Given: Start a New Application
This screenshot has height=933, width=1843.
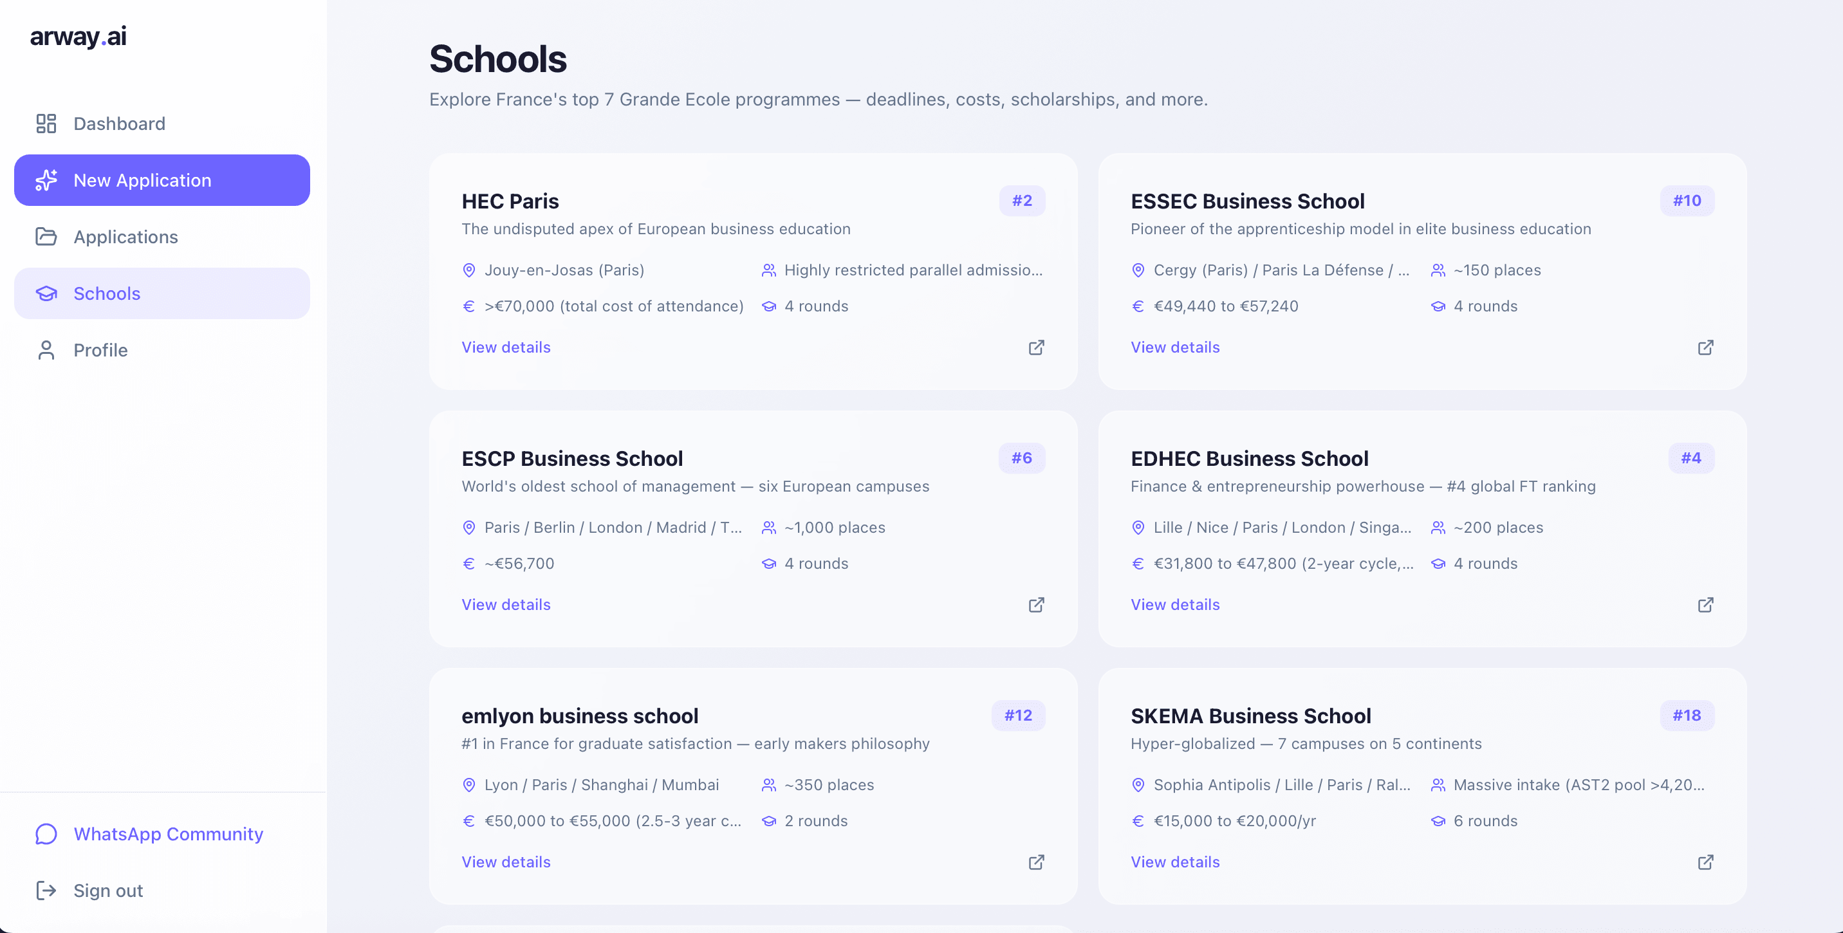Looking at the screenshot, I should coord(162,180).
